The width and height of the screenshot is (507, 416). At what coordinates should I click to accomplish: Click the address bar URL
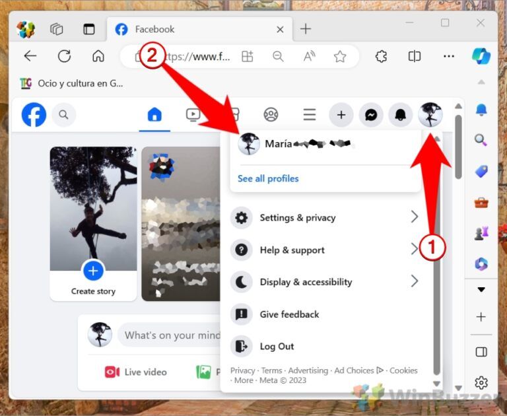click(x=197, y=57)
